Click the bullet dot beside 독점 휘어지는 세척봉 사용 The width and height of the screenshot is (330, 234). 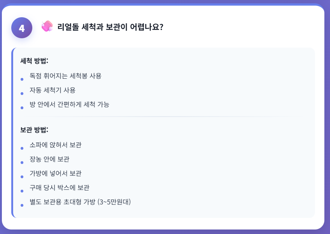[22, 79]
